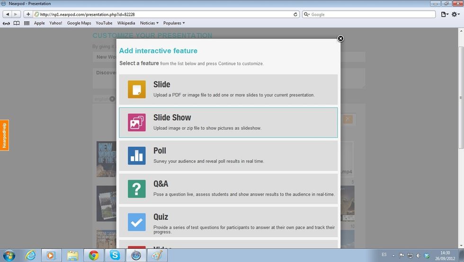
Task: Click the page favicon in address bar
Action: click(36, 14)
